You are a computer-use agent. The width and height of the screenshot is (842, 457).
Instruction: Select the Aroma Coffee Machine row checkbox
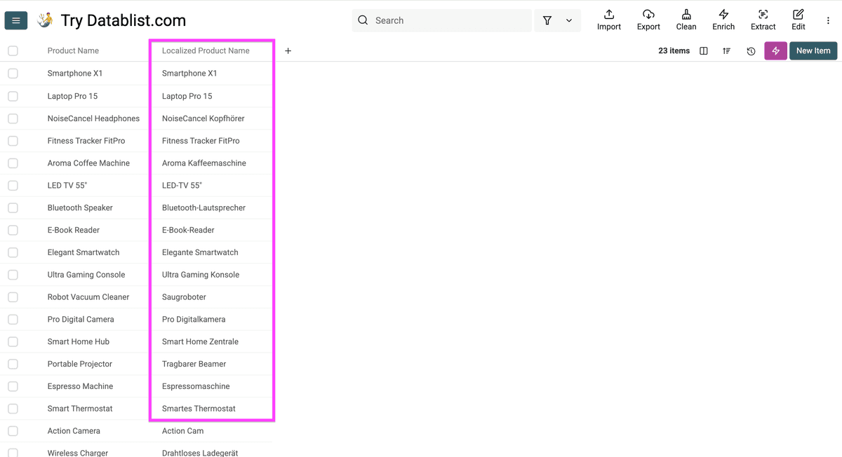point(13,163)
